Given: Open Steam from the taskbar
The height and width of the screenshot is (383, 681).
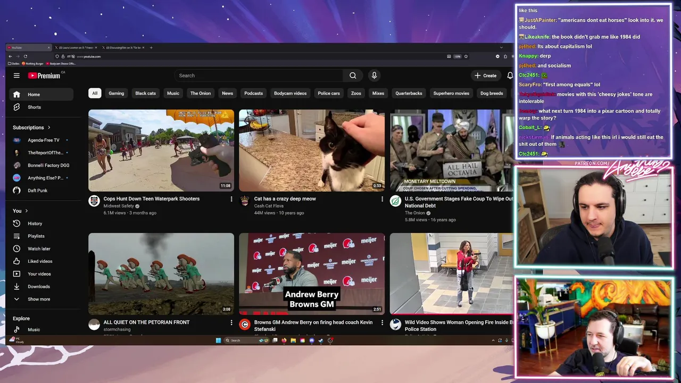Looking at the screenshot, I should click(321, 340).
